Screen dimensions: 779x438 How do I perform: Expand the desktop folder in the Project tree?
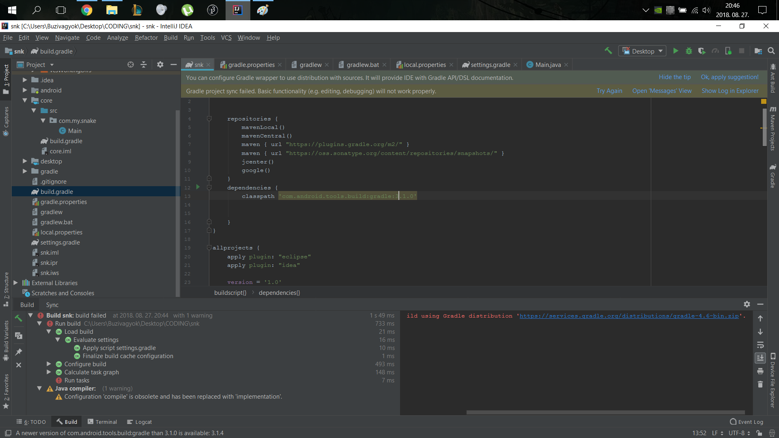(x=25, y=161)
